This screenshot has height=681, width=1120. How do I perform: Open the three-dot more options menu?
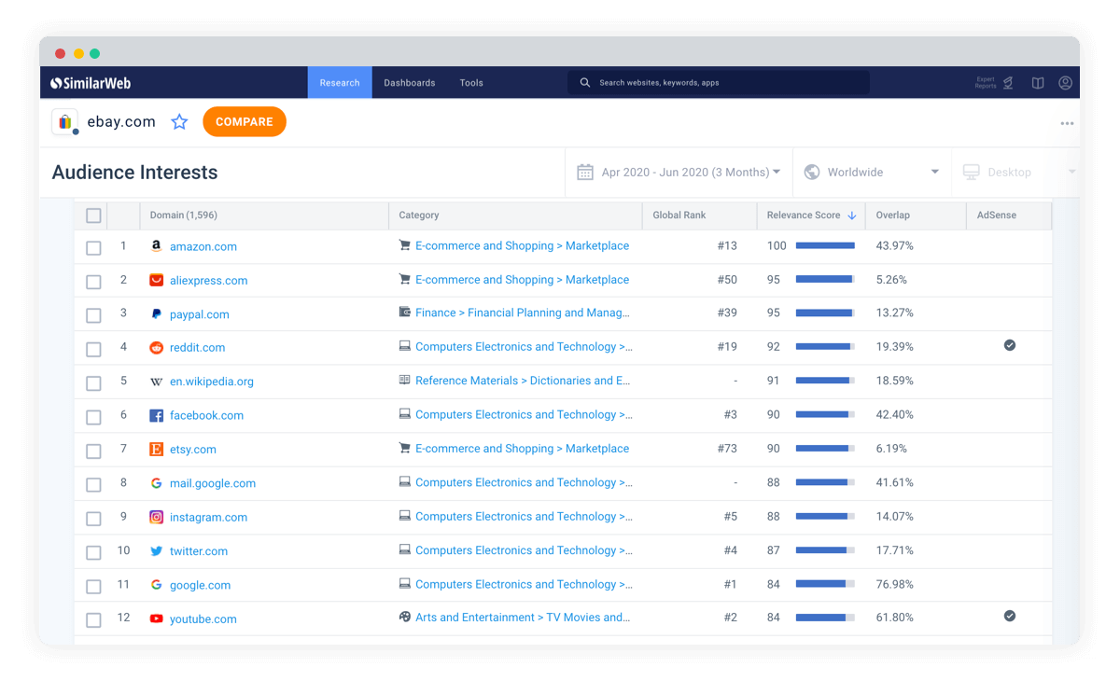click(1067, 123)
